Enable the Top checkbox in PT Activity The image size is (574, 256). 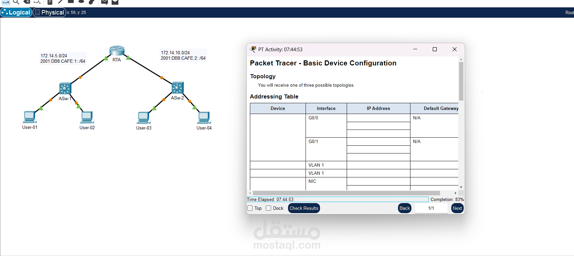(x=250, y=208)
